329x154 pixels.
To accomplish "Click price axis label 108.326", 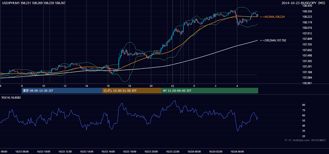I will point(307,11).
